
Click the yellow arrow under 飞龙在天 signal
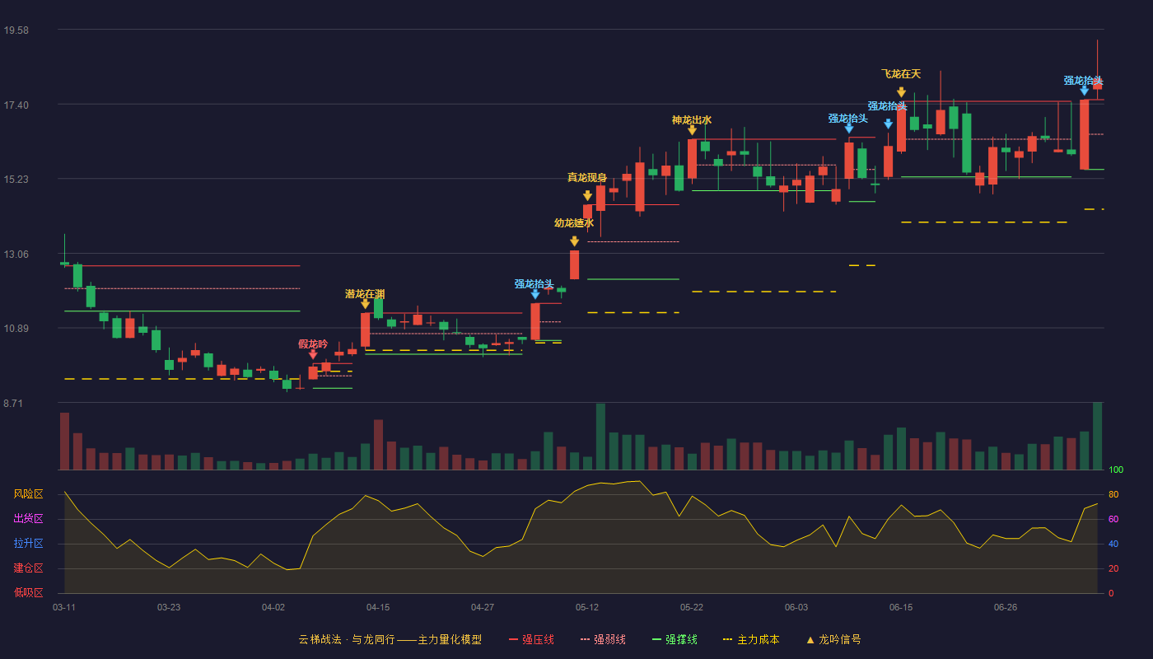coord(901,92)
